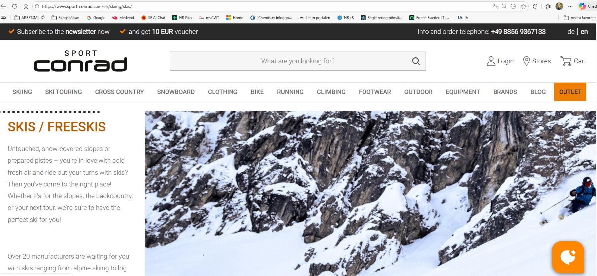Click the Sport Conrad logo
597x276 pixels.
(x=81, y=61)
